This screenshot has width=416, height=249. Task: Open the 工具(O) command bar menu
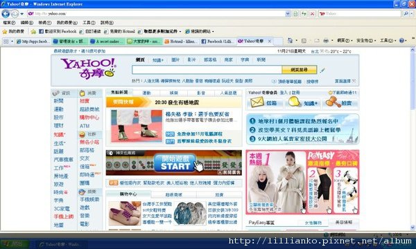[x=388, y=41]
